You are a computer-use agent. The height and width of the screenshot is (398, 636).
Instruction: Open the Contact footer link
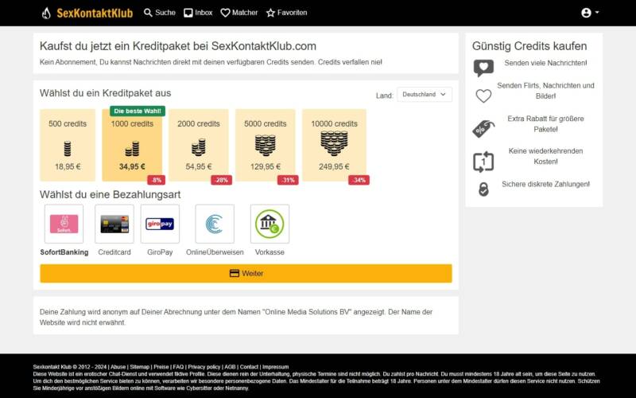(x=249, y=367)
